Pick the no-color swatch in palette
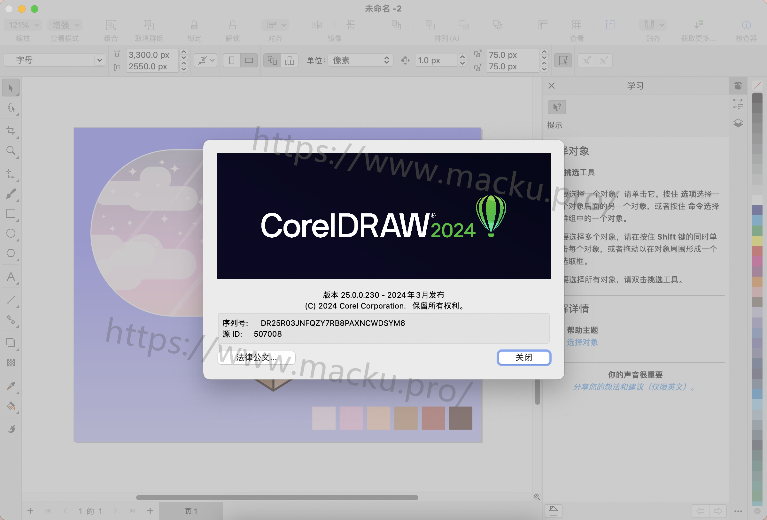Image resolution: width=767 pixels, height=520 pixels. click(x=757, y=86)
